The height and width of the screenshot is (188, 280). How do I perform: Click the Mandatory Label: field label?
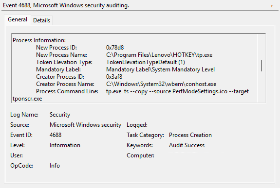click(58, 69)
